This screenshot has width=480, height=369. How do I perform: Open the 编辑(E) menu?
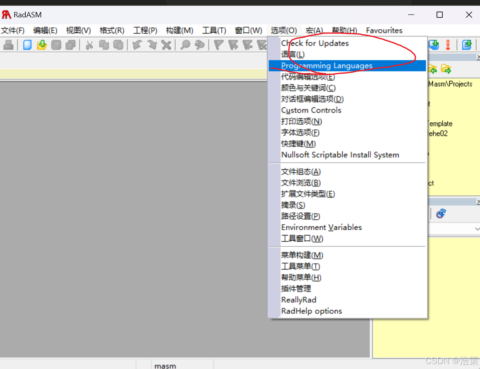pos(45,31)
